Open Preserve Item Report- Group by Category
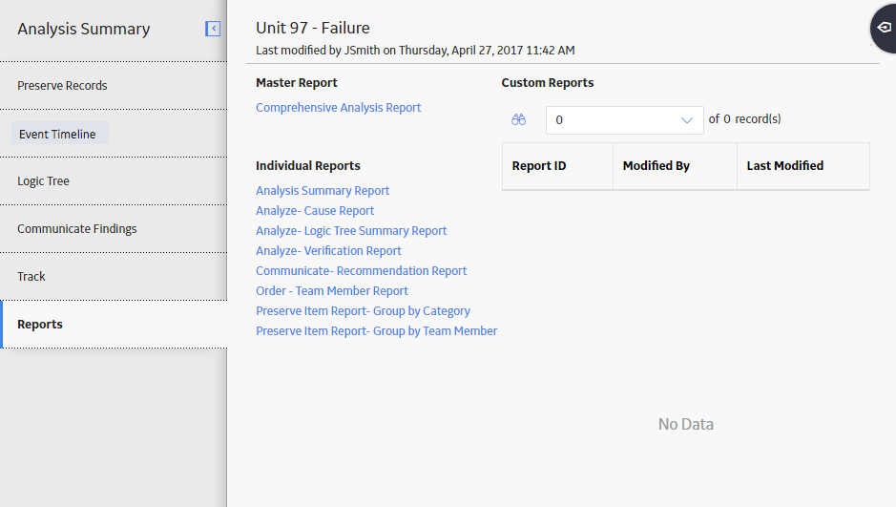 (363, 311)
